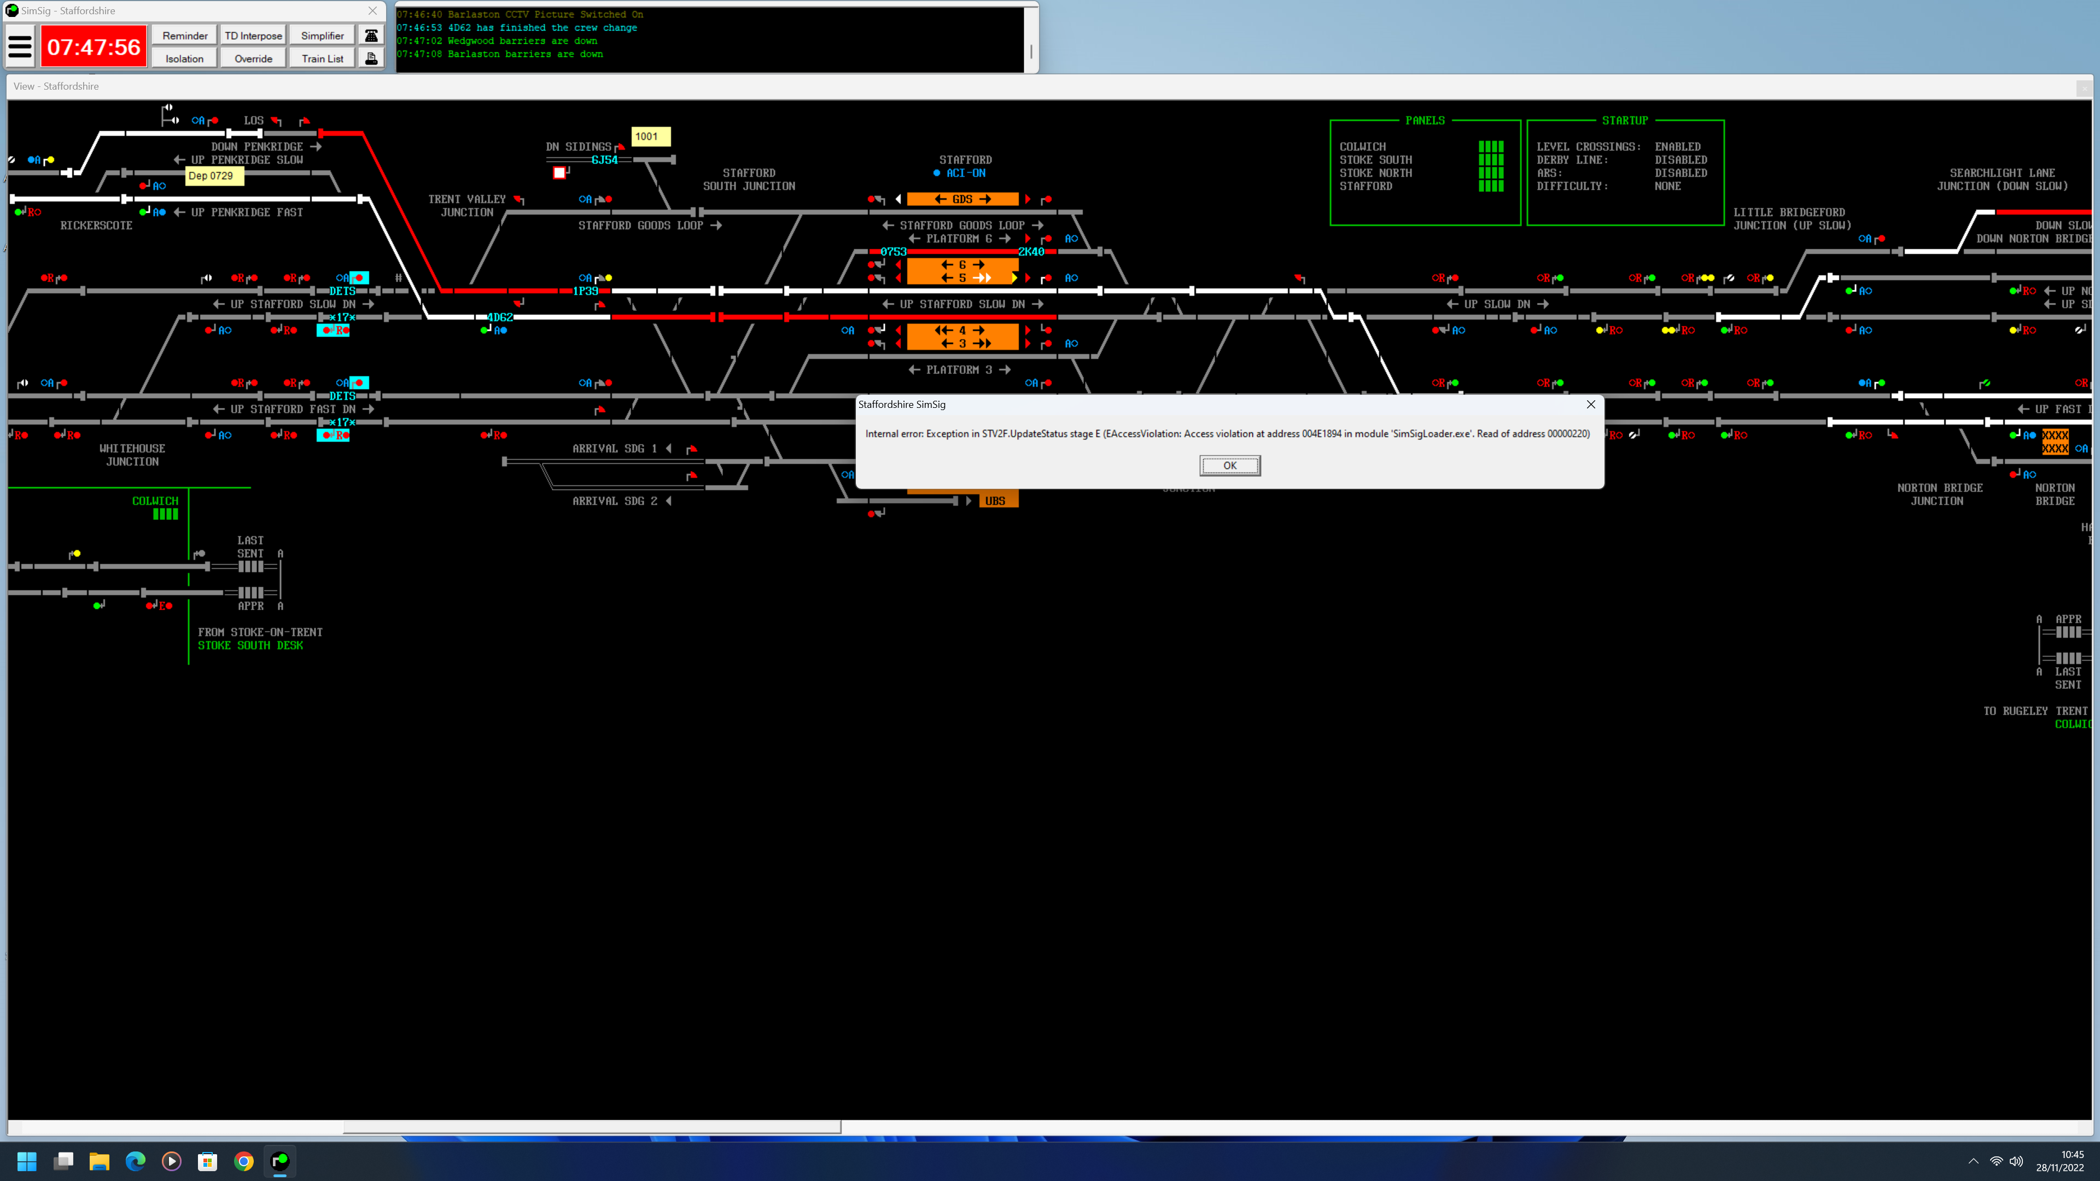Image resolution: width=2100 pixels, height=1181 pixels.
Task: Click the volume icon in system tray
Action: [x=2017, y=1161]
